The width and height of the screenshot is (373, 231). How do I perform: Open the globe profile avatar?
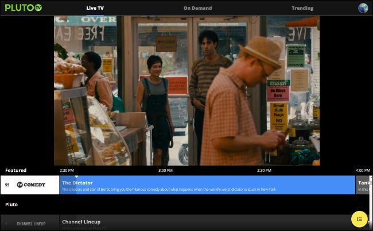363,8
